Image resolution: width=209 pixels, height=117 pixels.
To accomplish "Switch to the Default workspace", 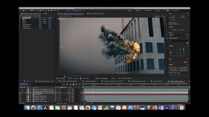I will (130, 11).
